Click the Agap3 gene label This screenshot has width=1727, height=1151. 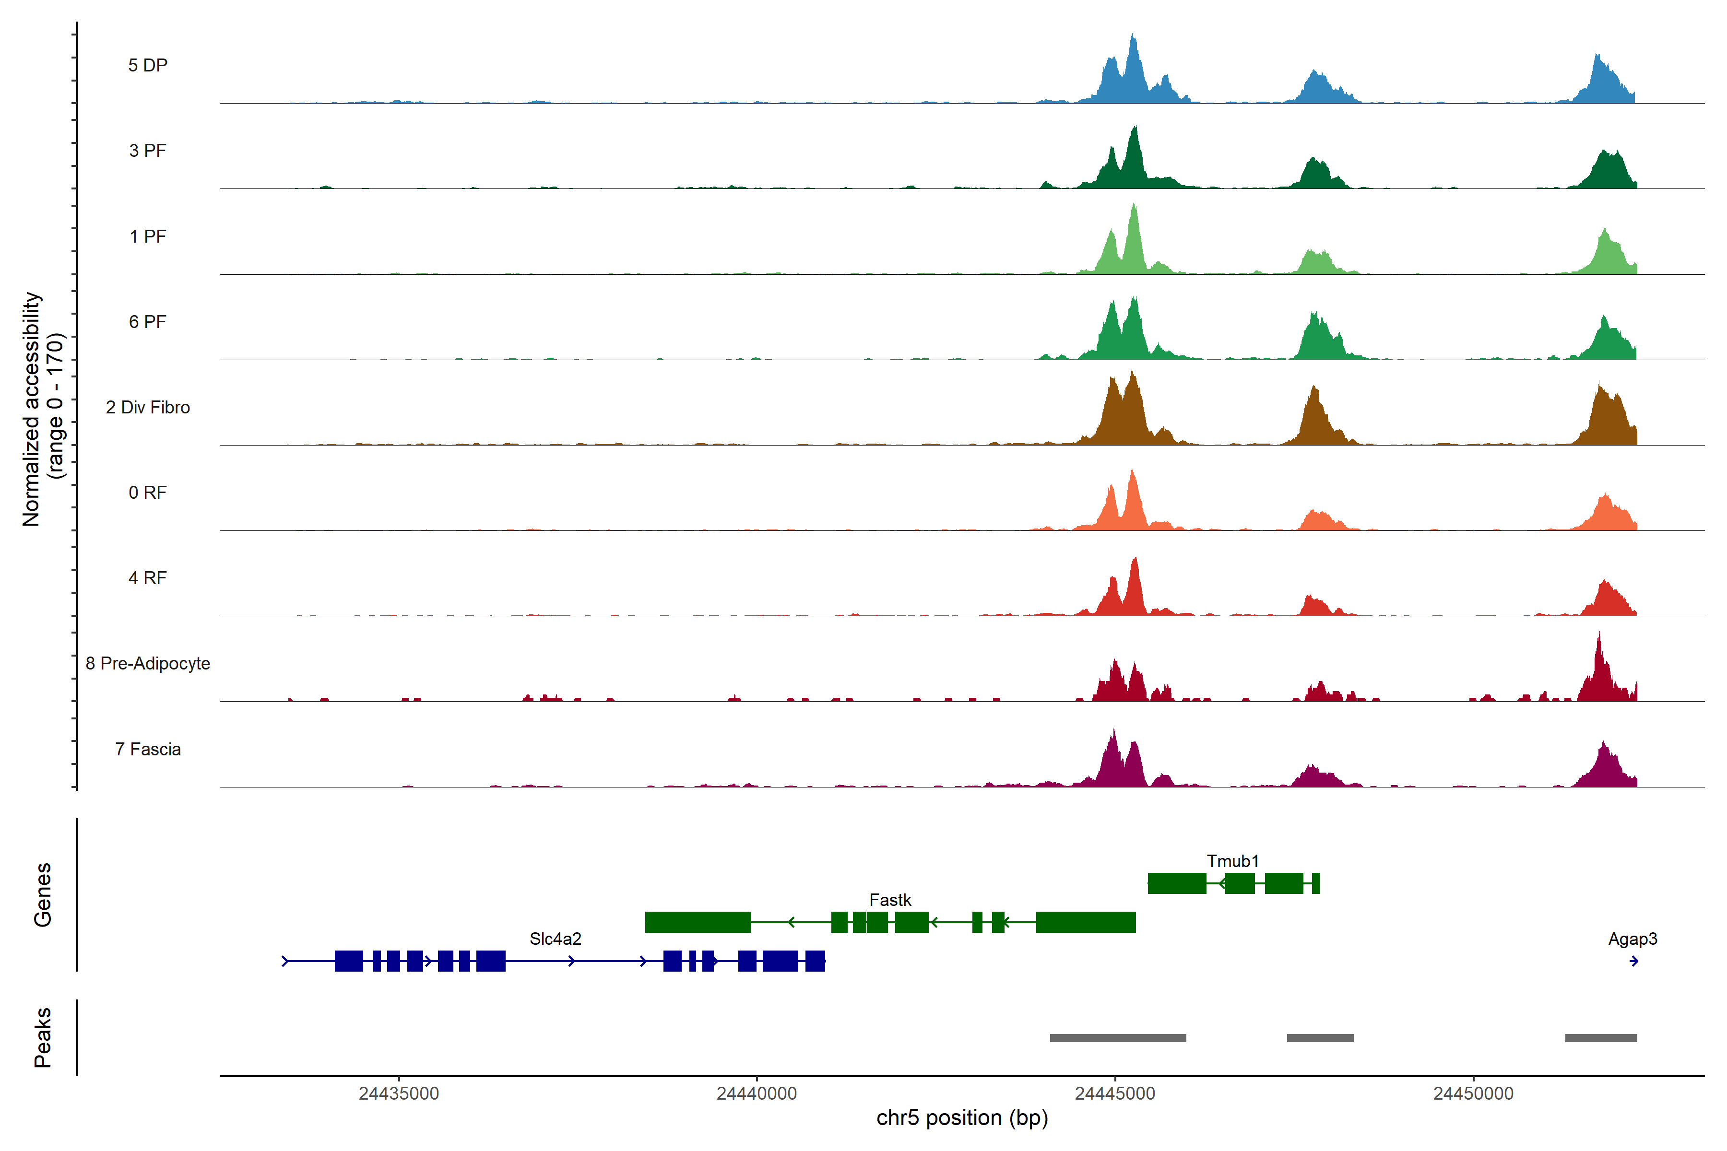(x=1632, y=938)
